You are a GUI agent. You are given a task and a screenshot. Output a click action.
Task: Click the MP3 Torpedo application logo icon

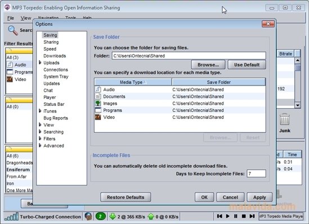point(7,7)
